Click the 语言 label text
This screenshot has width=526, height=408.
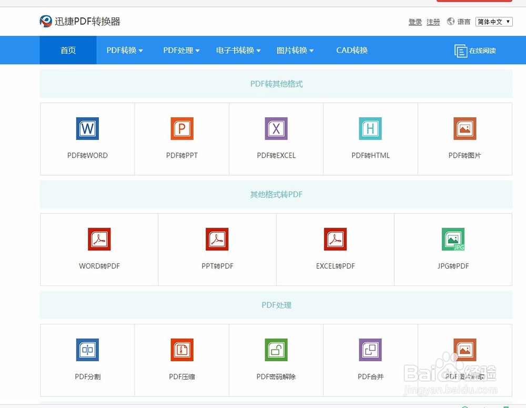point(463,22)
